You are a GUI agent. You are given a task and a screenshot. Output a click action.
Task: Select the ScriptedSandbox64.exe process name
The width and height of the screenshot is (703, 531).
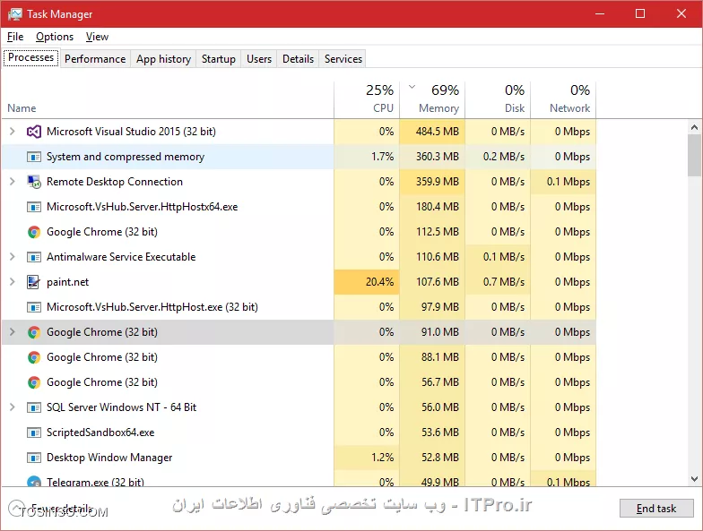[100, 433]
